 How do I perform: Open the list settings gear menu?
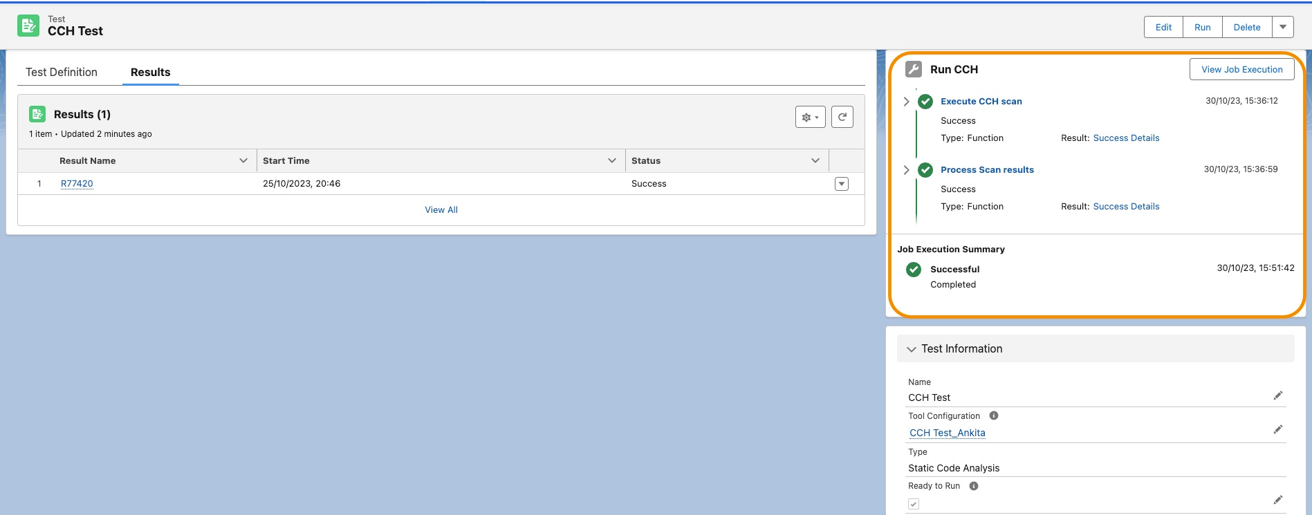(810, 117)
